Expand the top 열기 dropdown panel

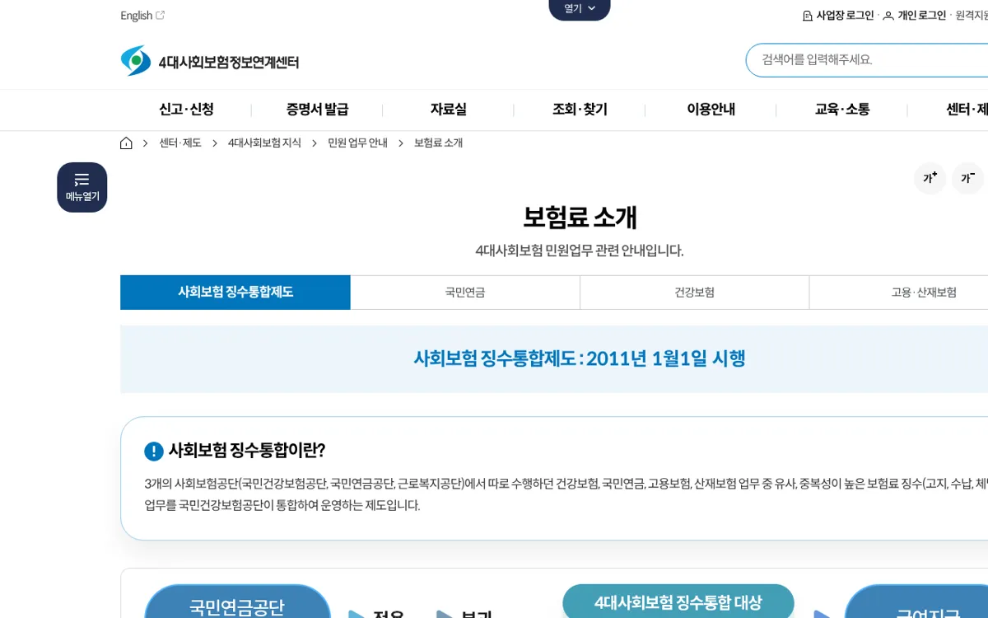tap(580, 9)
